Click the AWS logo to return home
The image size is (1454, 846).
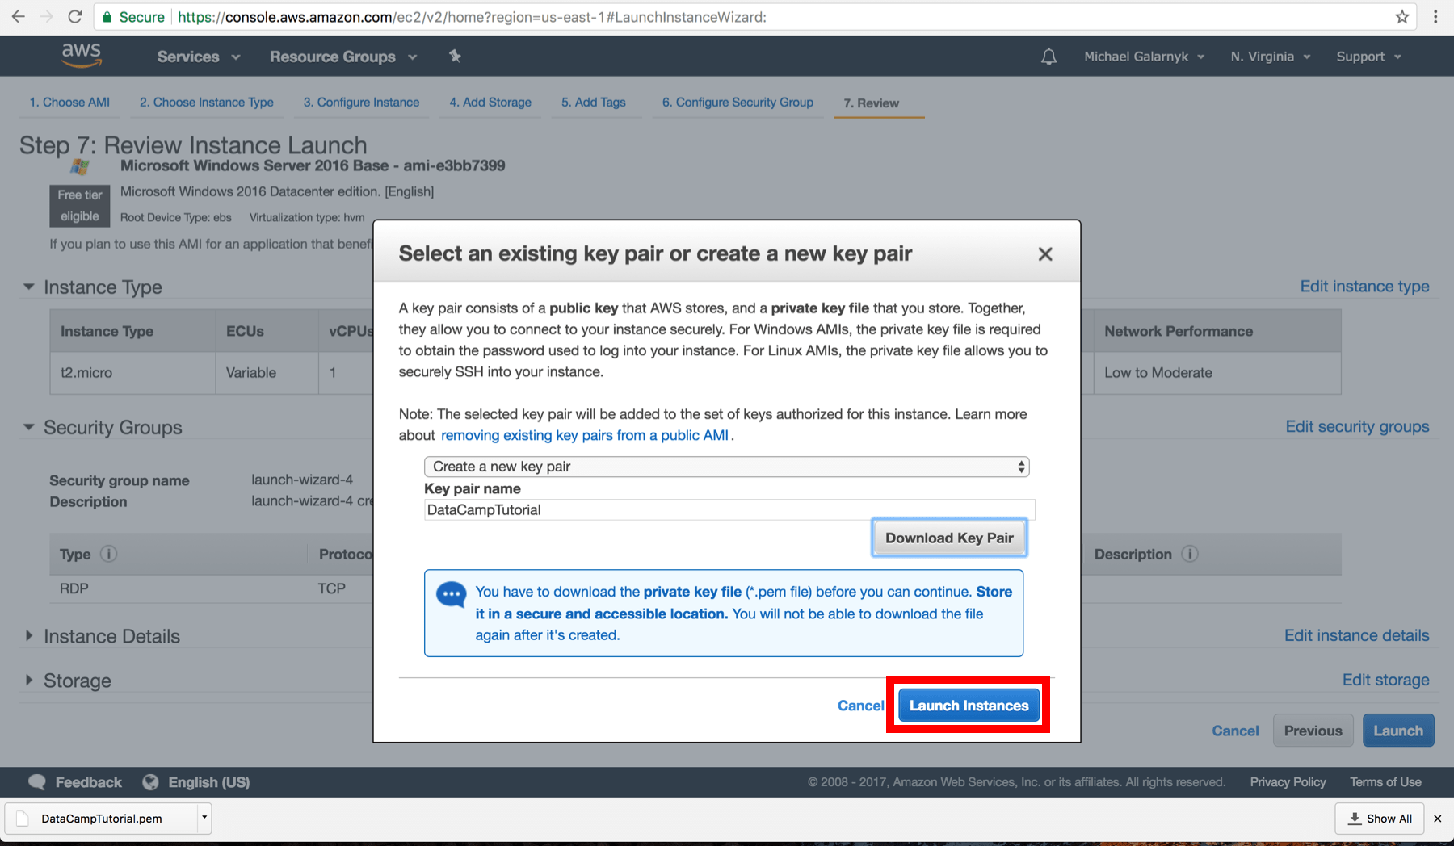80,55
